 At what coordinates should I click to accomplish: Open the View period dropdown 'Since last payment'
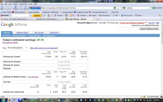click(17, 48)
